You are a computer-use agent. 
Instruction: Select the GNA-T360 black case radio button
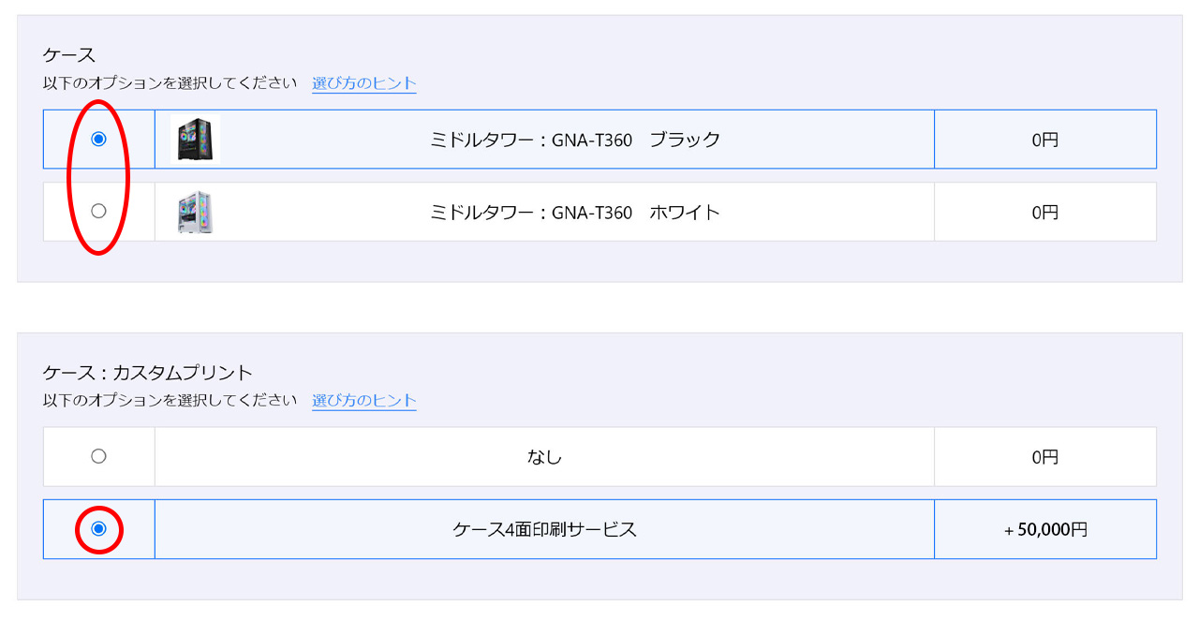(x=98, y=139)
